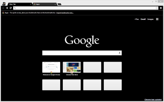
Task: Click the back navigation arrow
Action: point(3,8)
